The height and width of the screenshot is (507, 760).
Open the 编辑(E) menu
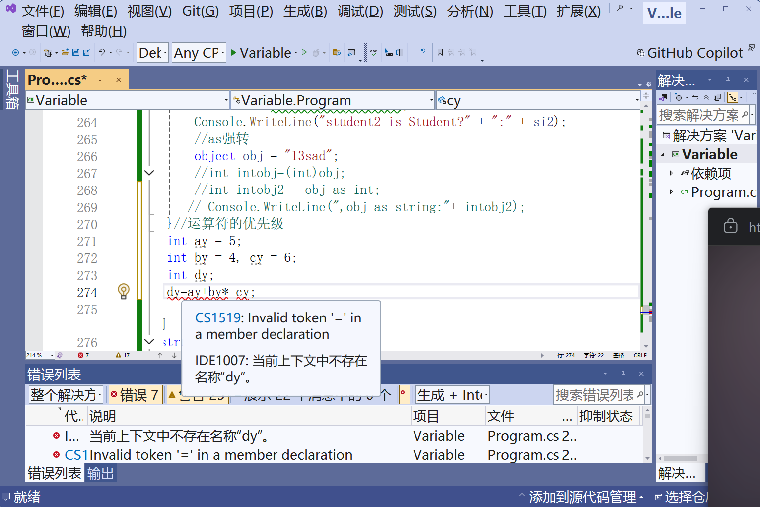point(96,11)
